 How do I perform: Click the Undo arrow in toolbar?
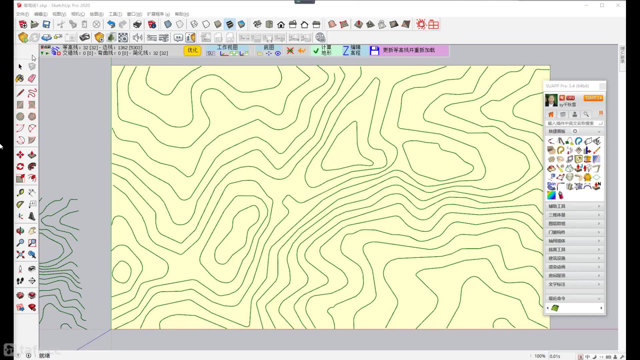[x=111, y=24]
